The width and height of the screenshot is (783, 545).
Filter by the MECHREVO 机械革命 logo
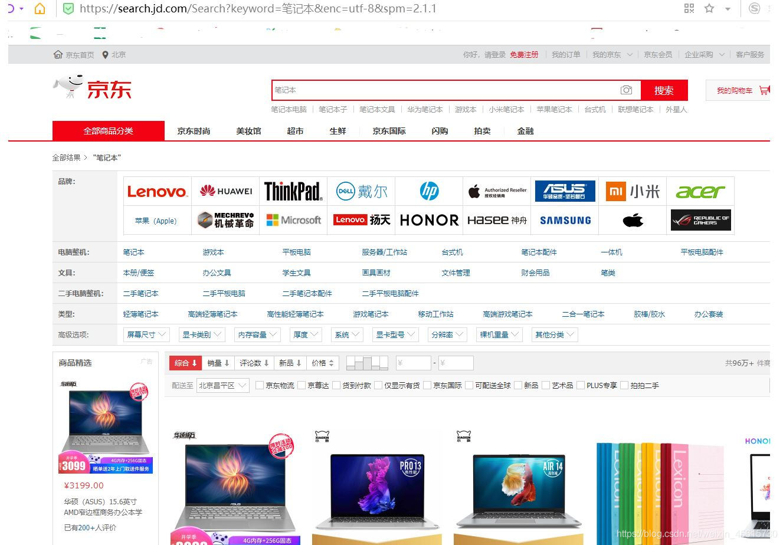[x=225, y=220]
